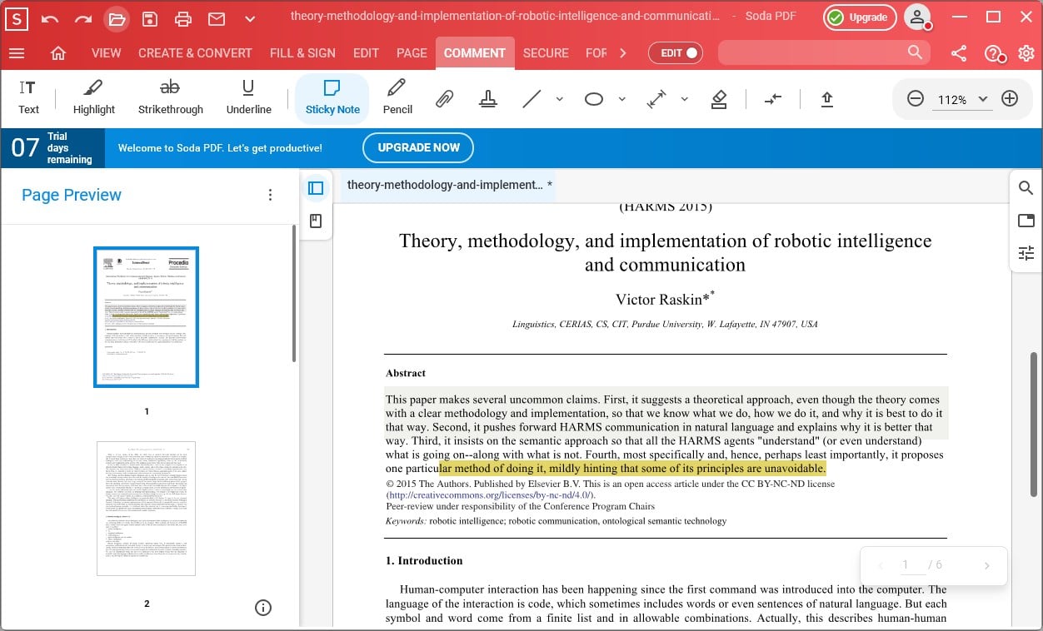Open the line shape options arrow
The width and height of the screenshot is (1043, 631).
[559, 99]
